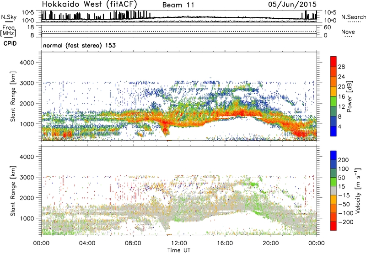This screenshot has height=253, width=366.
Task: Click the blue top segment of Velocity colorbar
Action: (x=334, y=155)
